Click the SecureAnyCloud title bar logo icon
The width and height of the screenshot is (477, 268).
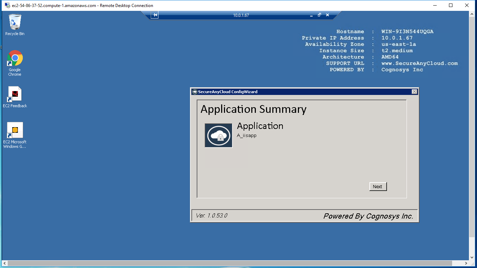[x=195, y=92]
